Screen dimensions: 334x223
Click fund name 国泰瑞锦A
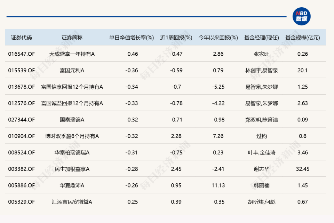click(x=72, y=120)
